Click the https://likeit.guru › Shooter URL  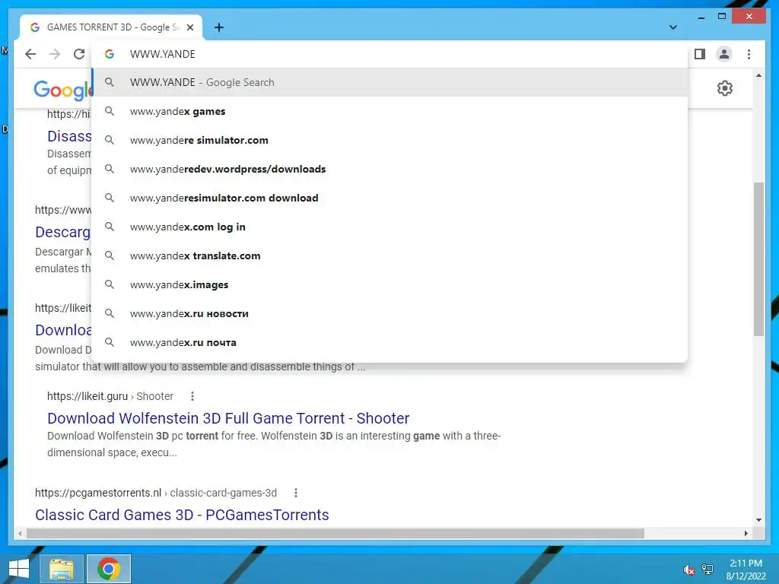[110, 396]
